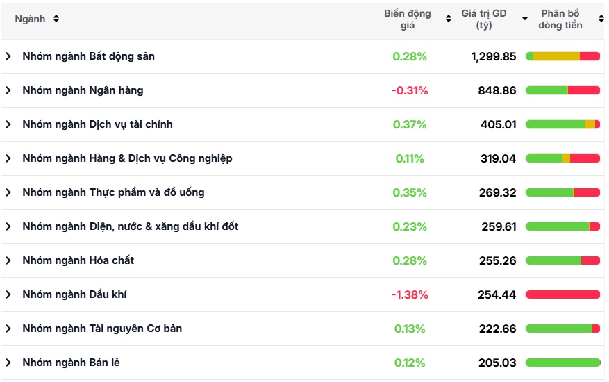The height and width of the screenshot is (382, 609).
Task: Click the 1,299.85 trading value
Action: 494,57
